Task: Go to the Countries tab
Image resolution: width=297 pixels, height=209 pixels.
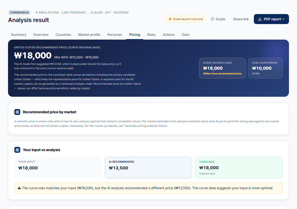Action: point(63,35)
